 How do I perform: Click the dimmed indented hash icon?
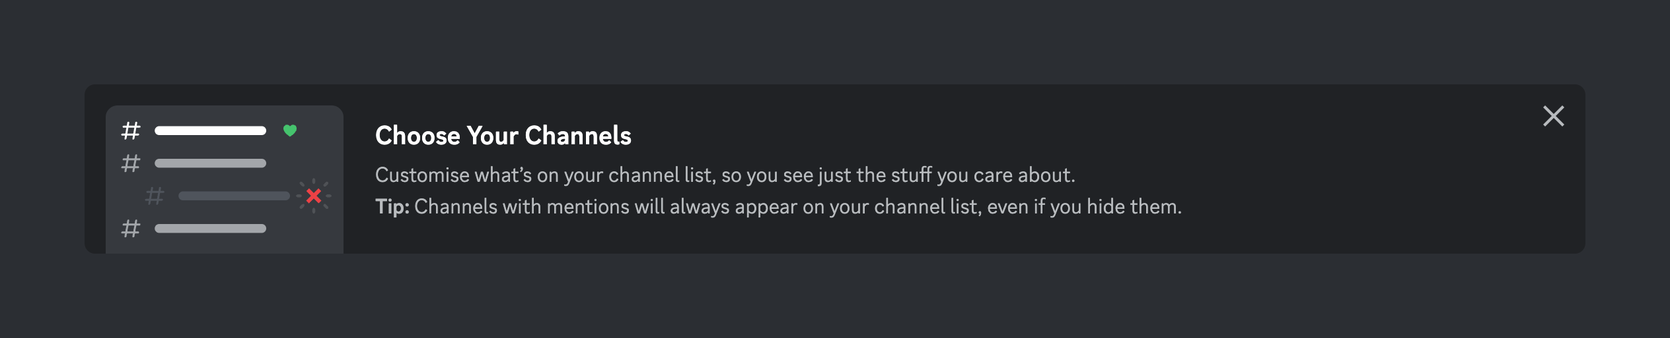[155, 196]
